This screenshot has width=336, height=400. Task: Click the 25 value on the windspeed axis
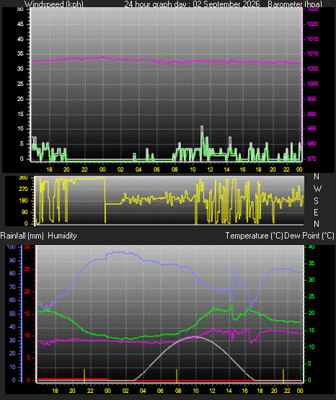click(x=20, y=84)
